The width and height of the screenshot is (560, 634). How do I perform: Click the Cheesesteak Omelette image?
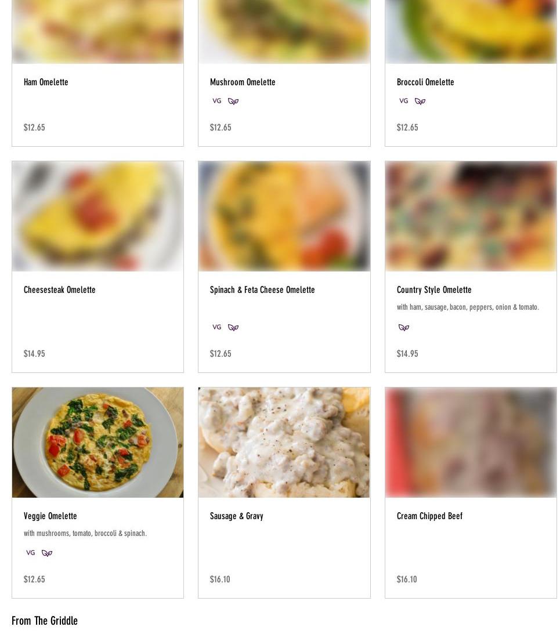coord(97,216)
